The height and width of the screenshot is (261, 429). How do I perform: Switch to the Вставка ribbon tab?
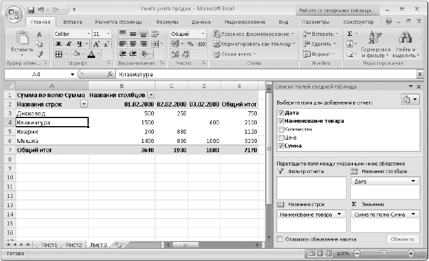[72, 22]
